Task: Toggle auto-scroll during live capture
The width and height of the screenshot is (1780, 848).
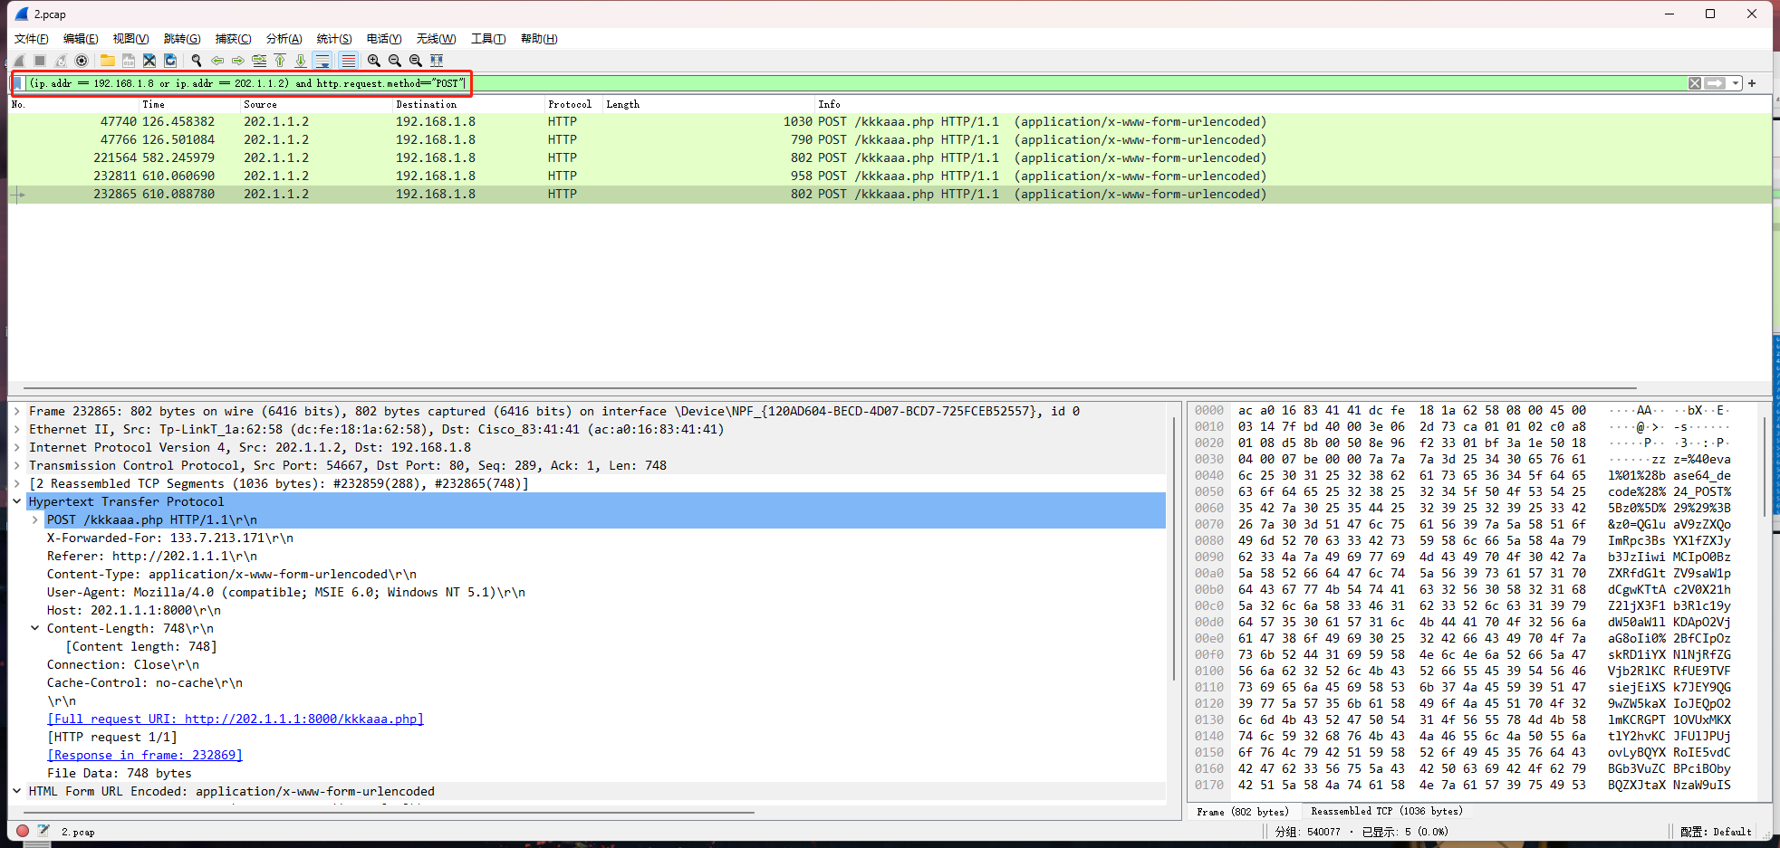Action: pos(322,61)
